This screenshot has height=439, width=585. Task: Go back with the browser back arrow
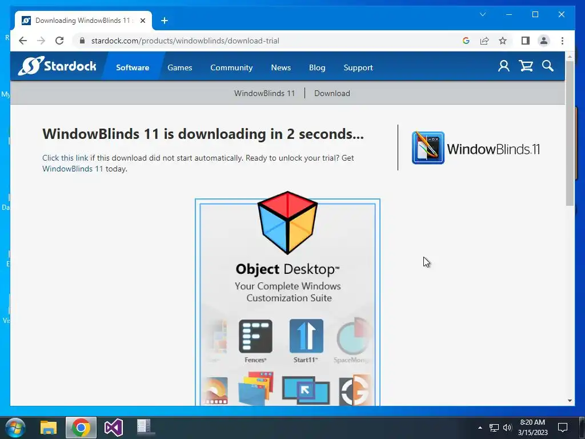coord(23,41)
